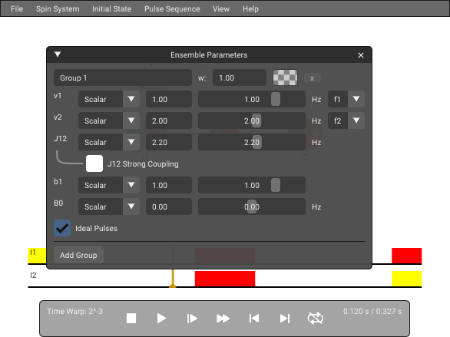Collapse the Ensemble Parameters panel triangle

click(x=58, y=55)
